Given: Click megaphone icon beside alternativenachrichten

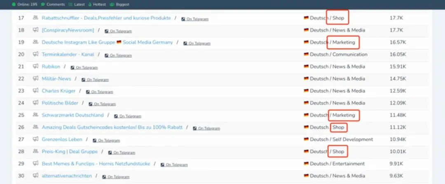Looking at the screenshot, I should [35, 176].
